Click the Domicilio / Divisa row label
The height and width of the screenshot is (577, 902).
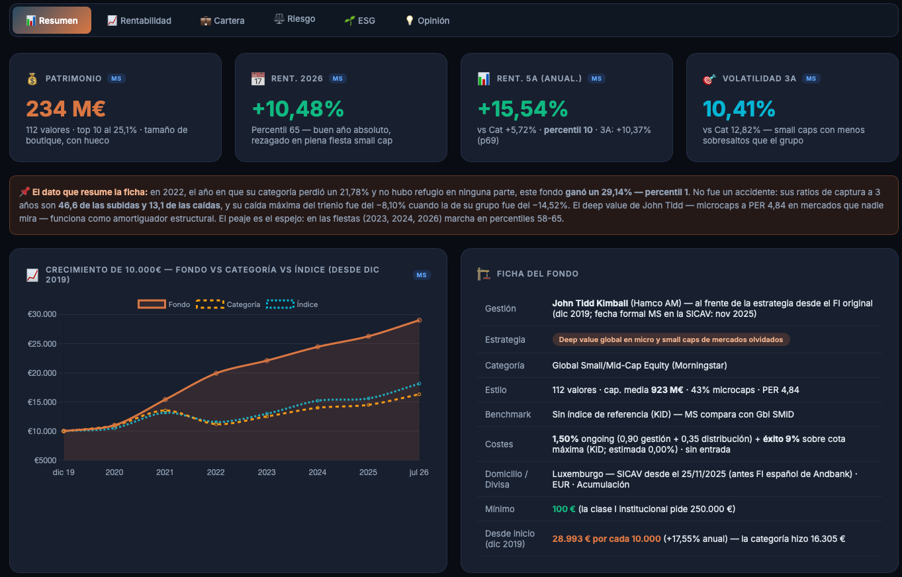(x=506, y=479)
